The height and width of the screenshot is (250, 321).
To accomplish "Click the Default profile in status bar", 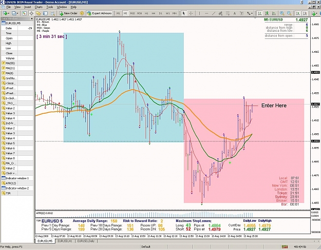I will [x=146, y=247].
